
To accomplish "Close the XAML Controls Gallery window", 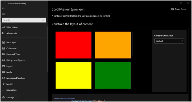I will click(x=188, y=3).
